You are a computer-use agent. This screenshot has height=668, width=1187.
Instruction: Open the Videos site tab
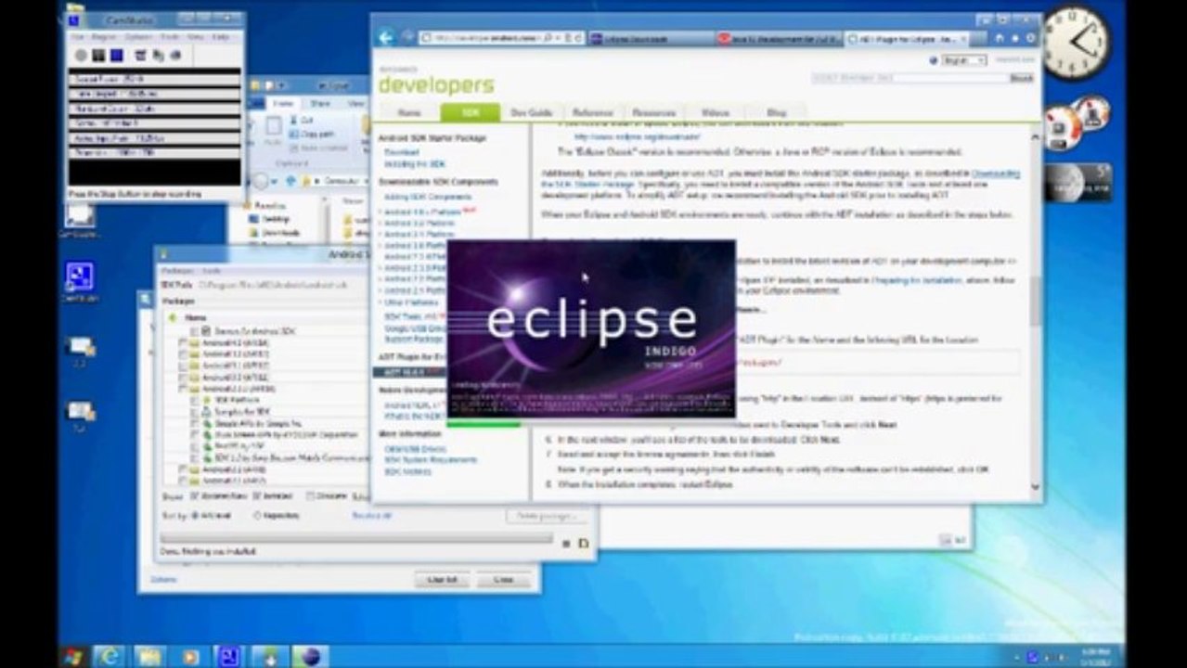pos(715,112)
